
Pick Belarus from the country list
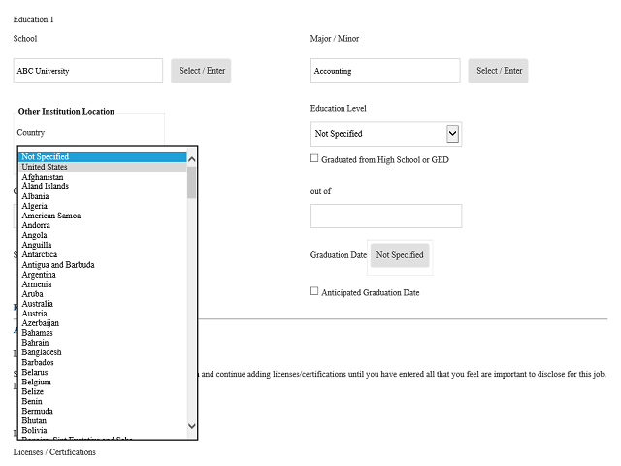103,372
